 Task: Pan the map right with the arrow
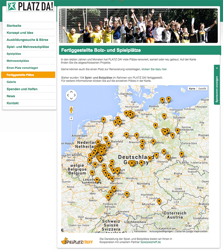click(x=75, y=95)
